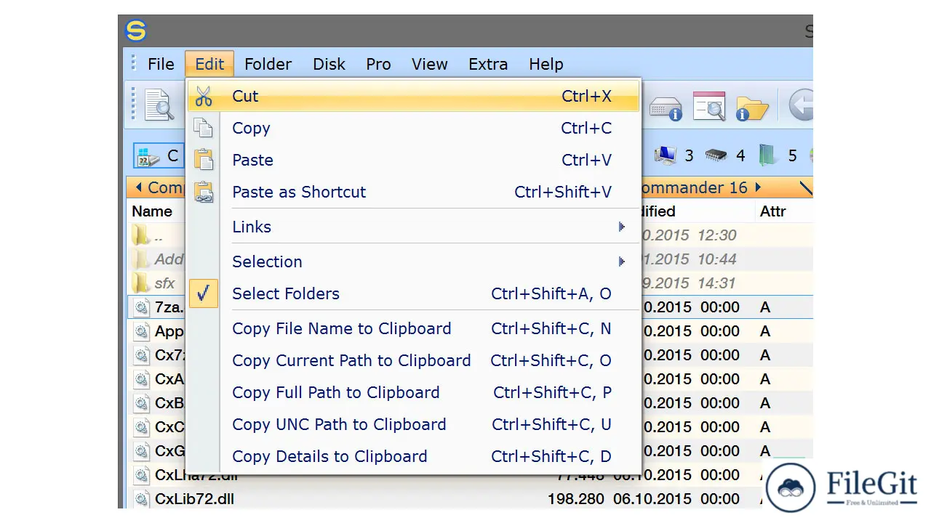931x523 pixels.
Task: Open the Folder menu
Action: tap(268, 64)
